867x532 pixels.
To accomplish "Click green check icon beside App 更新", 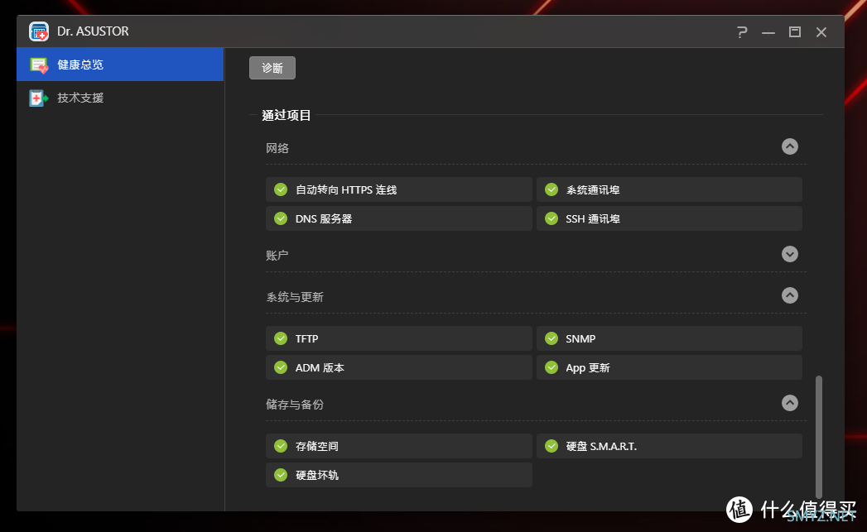I will tap(552, 367).
